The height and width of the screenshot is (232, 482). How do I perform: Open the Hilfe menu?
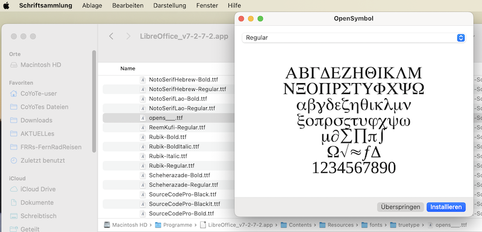click(234, 5)
